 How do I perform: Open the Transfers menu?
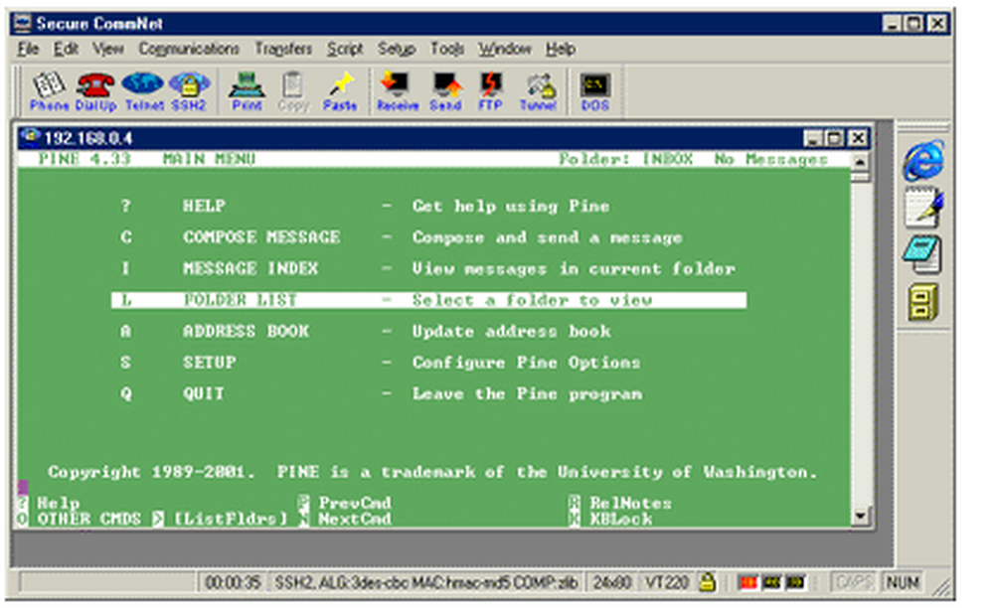click(x=283, y=49)
